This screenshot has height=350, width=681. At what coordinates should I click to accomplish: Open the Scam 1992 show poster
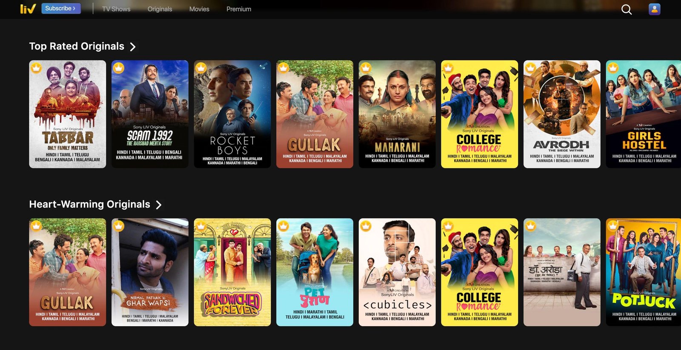(150, 114)
